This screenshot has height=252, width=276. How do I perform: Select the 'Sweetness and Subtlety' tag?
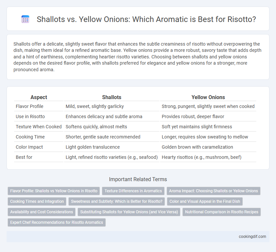[x=117, y=201]
